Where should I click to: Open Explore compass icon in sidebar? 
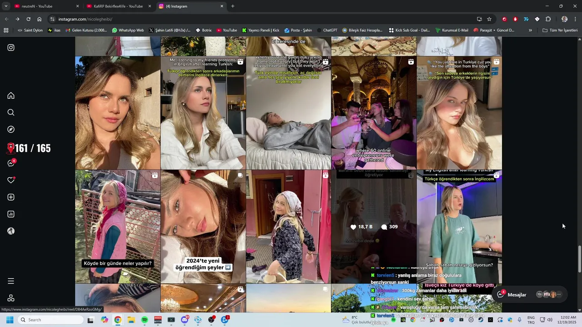[x=11, y=129]
